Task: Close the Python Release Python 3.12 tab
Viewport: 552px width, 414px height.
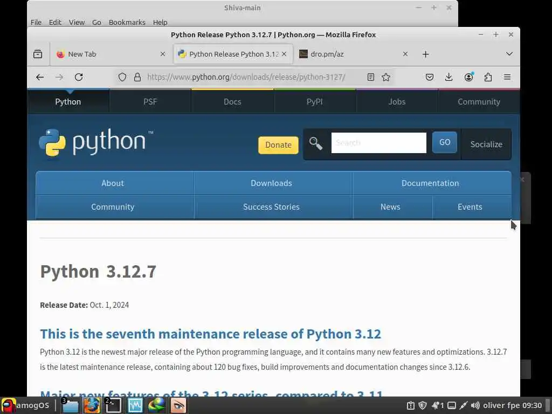Action: pyautogui.click(x=284, y=54)
